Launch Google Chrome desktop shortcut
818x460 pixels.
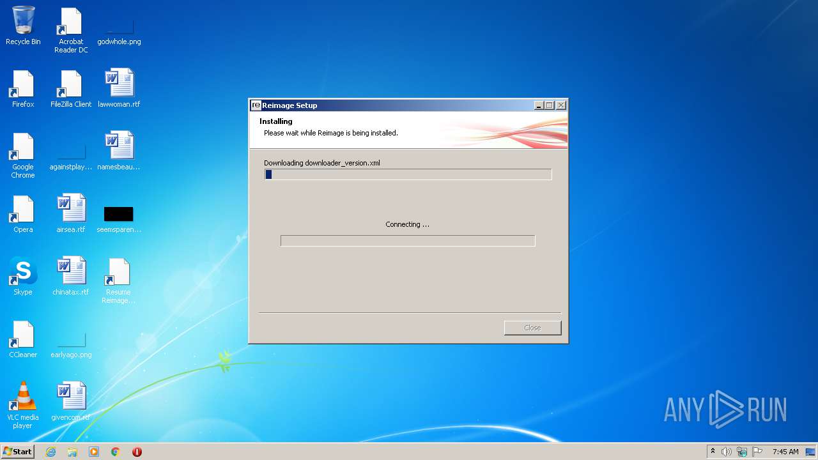23,156
